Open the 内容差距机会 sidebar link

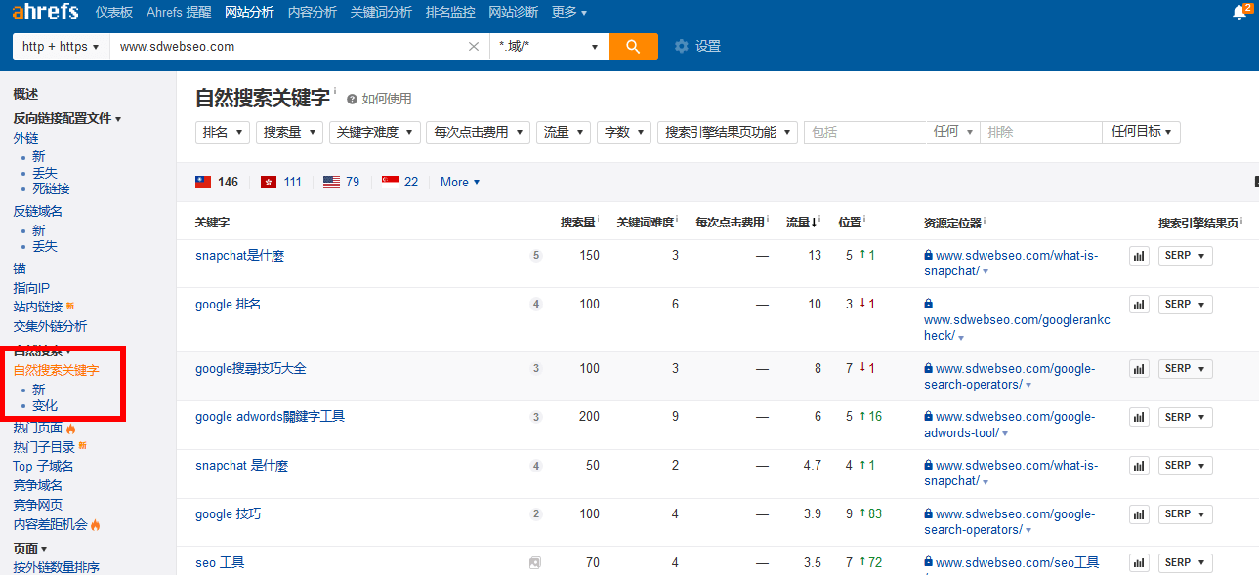pyautogui.click(x=50, y=524)
